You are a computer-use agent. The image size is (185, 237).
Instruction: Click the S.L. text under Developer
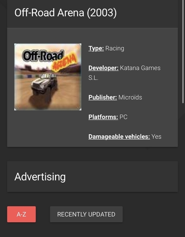click(x=93, y=78)
